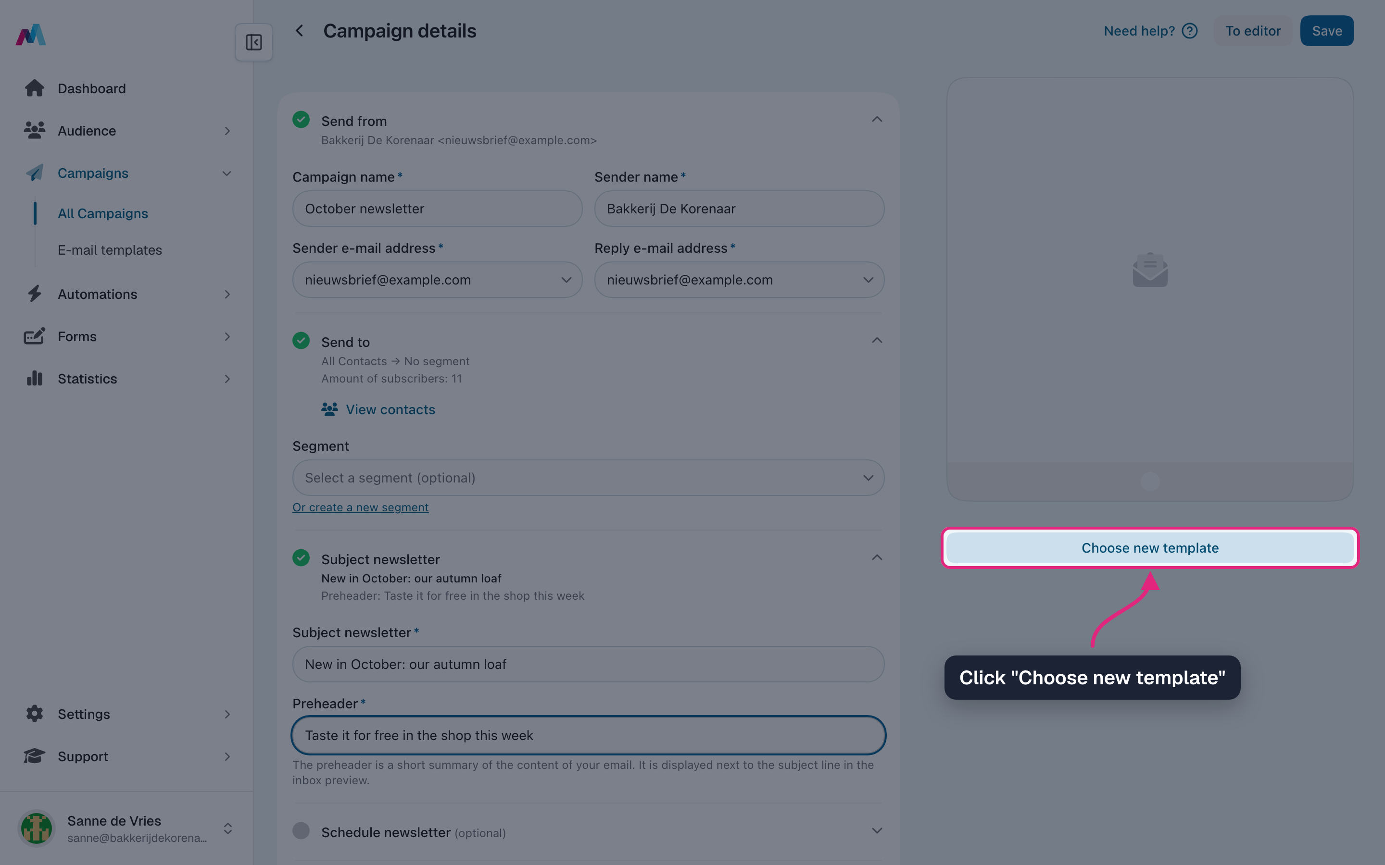Click Choose new template button
Image resolution: width=1385 pixels, height=865 pixels.
(x=1150, y=547)
